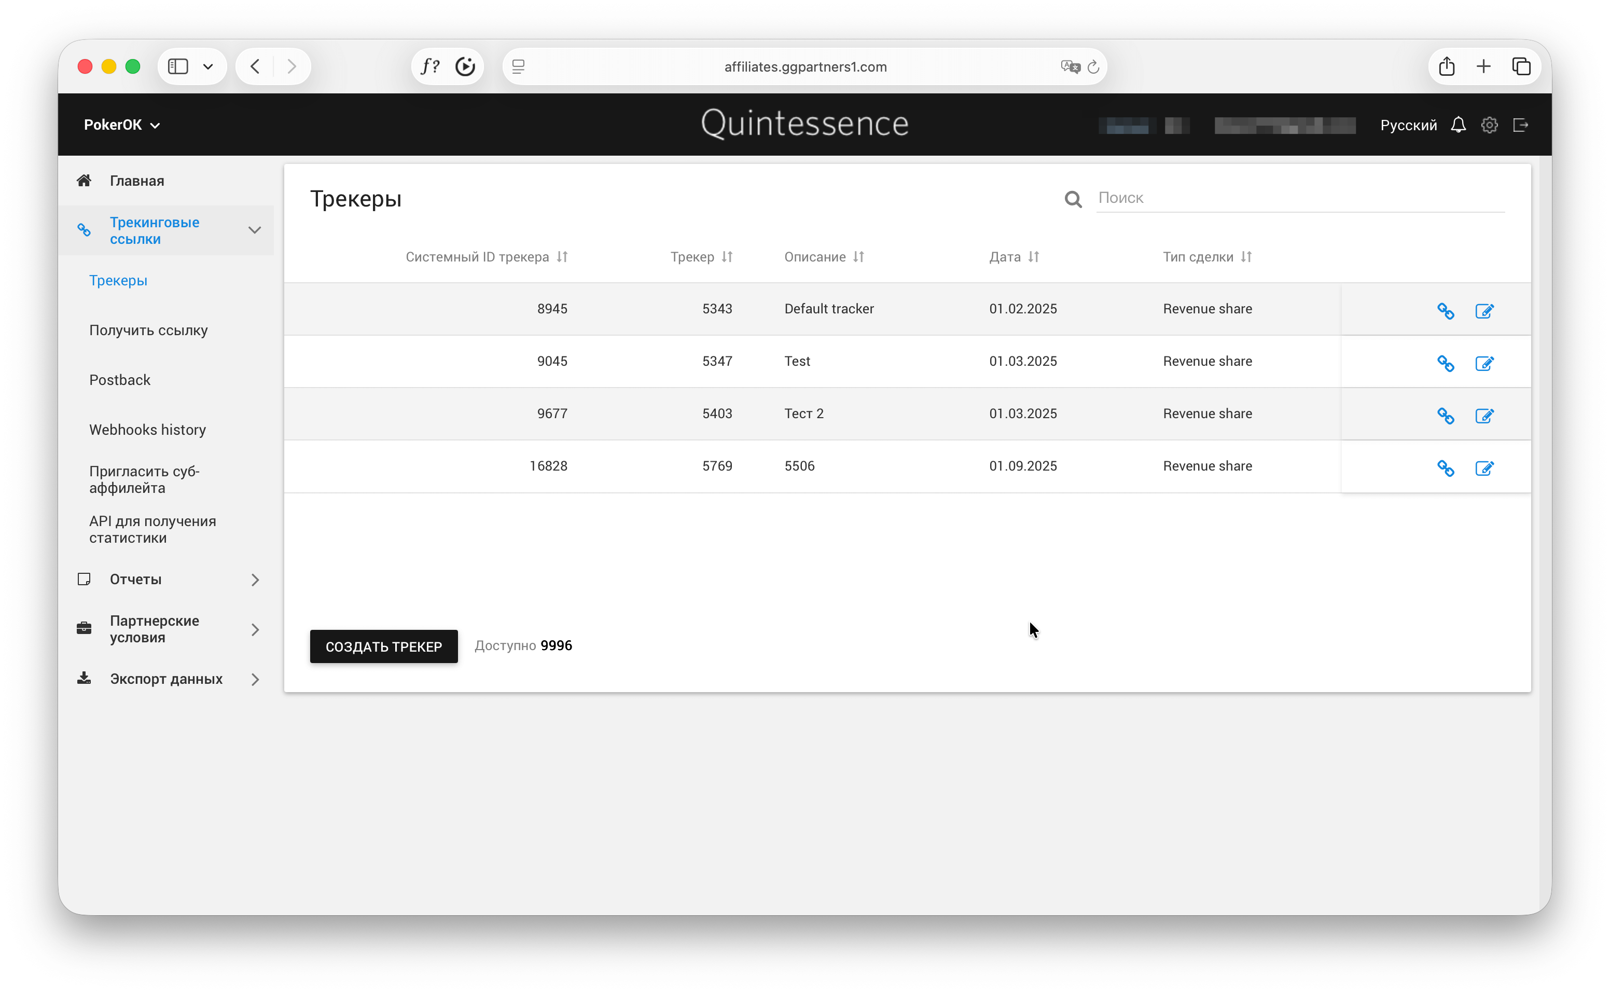Sort by Системный ID трекера column
Viewport: 1610px width, 992px height.
pyautogui.click(x=562, y=257)
